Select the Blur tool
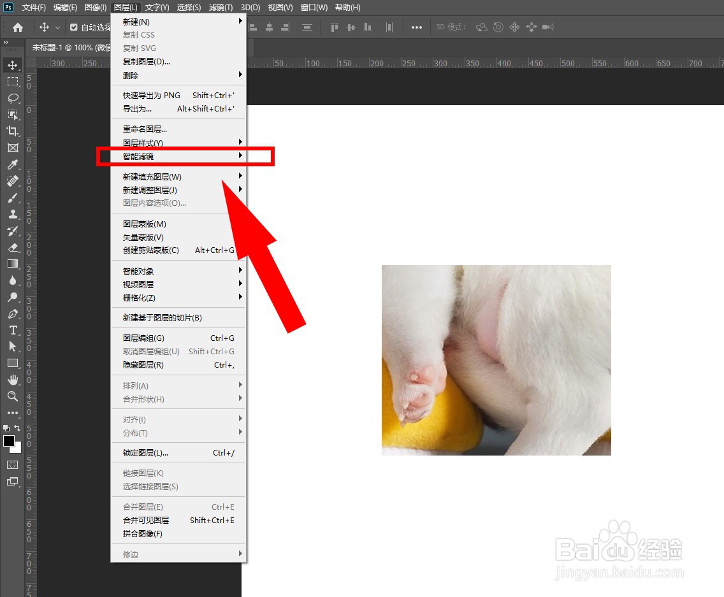Viewport: 724px width, 597px height. click(13, 280)
